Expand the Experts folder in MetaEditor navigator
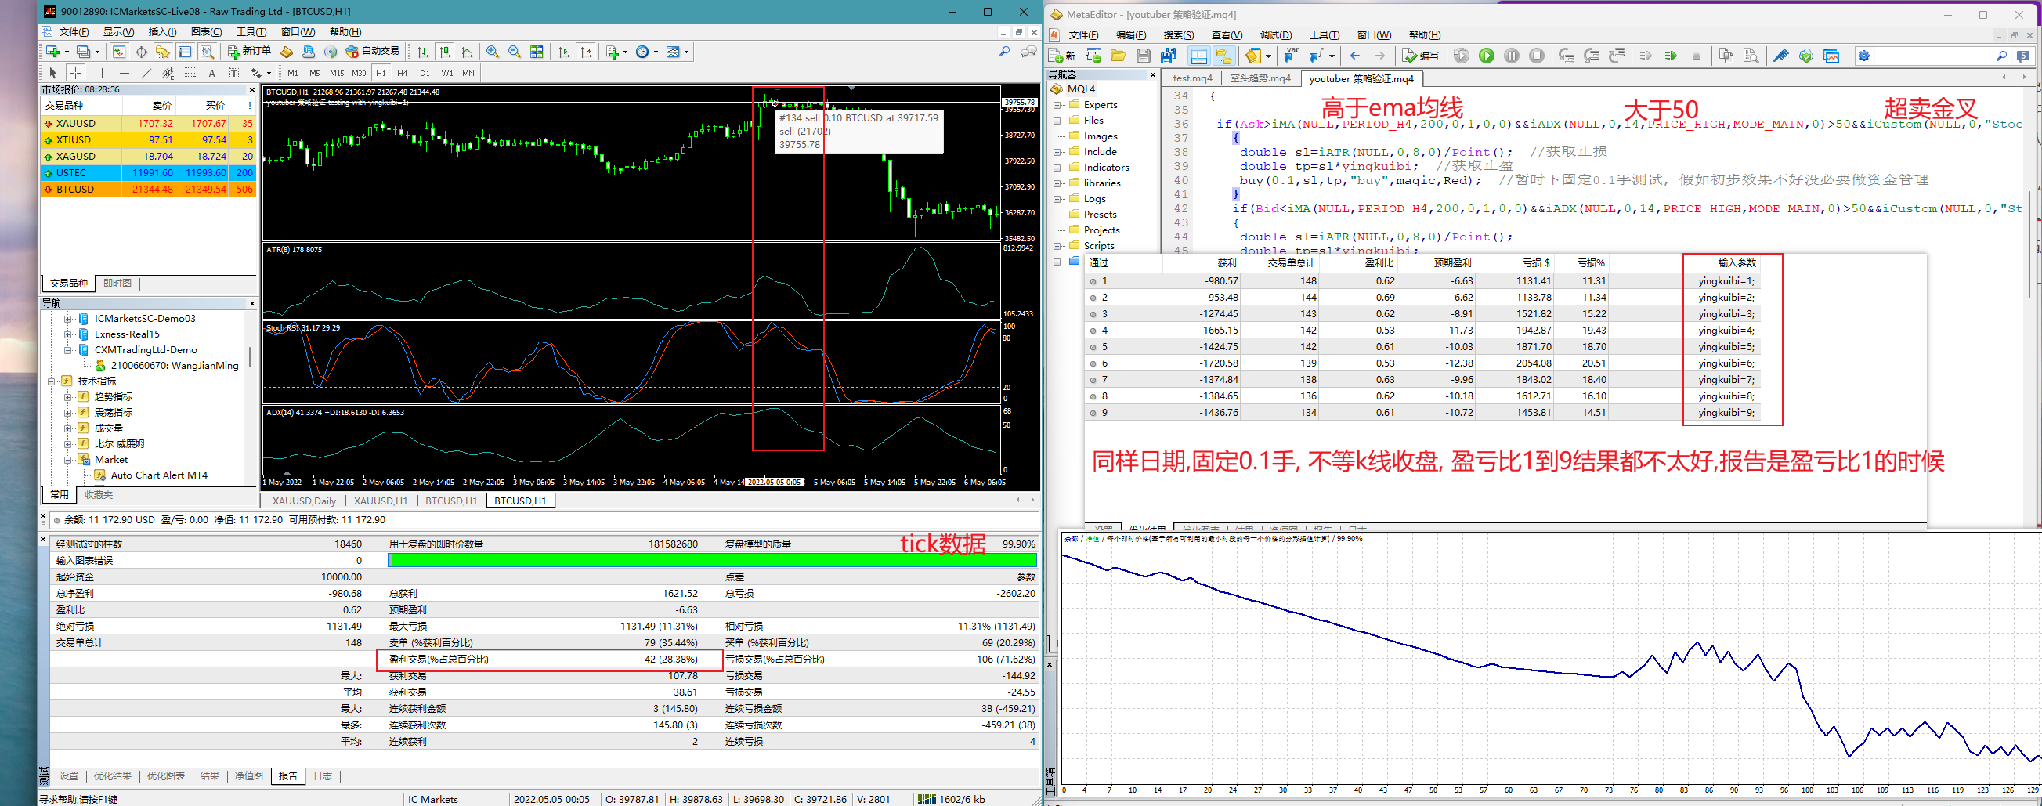Screen dimensions: 2042x806 coord(1057,105)
